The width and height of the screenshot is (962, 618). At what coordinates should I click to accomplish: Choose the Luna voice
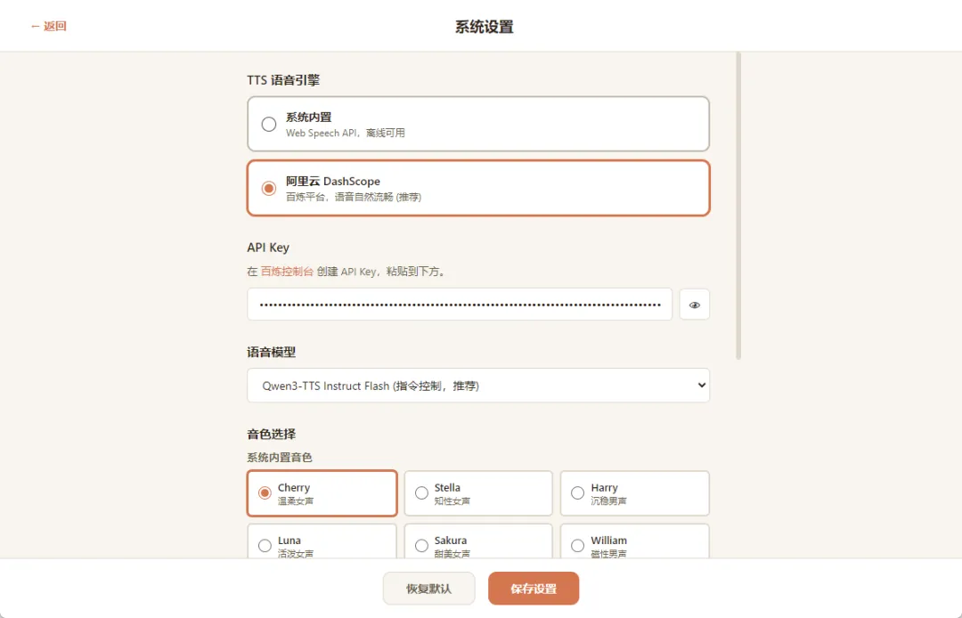click(322, 541)
